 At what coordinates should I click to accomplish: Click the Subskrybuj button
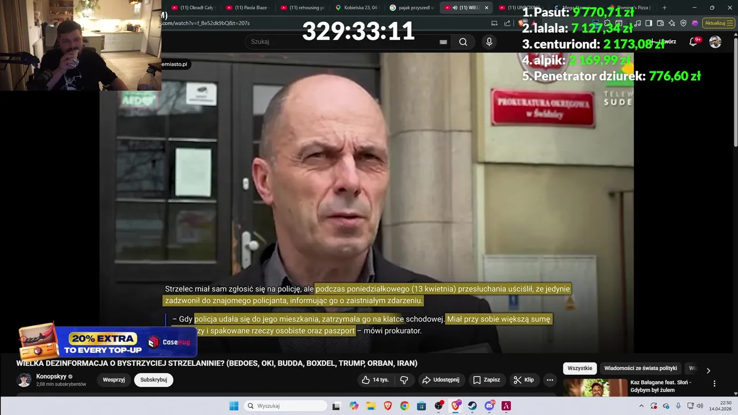click(x=153, y=380)
